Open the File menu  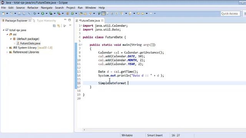pos(3,8)
